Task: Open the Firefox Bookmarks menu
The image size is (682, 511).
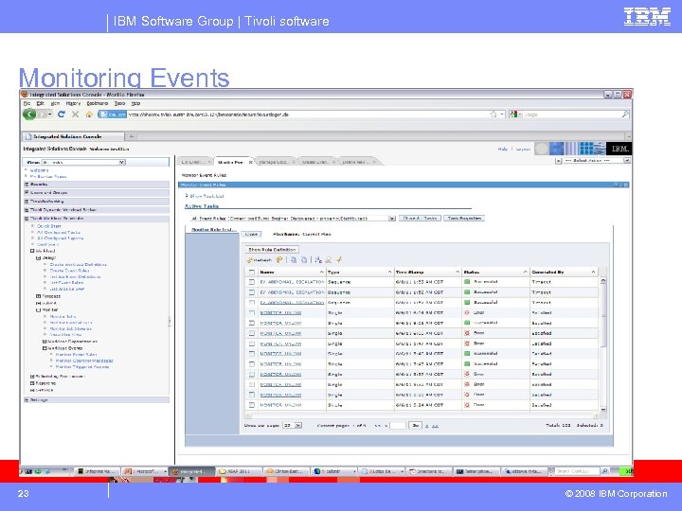Action: click(x=97, y=103)
